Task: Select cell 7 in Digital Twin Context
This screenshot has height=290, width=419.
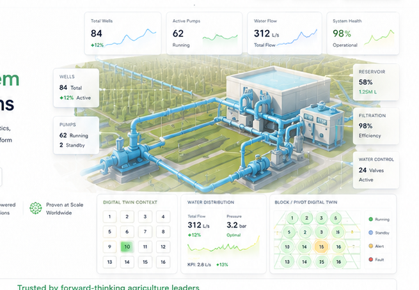Action: pos(145,232)
